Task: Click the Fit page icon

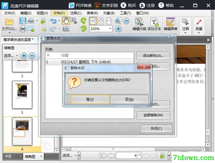Action: 101,21
